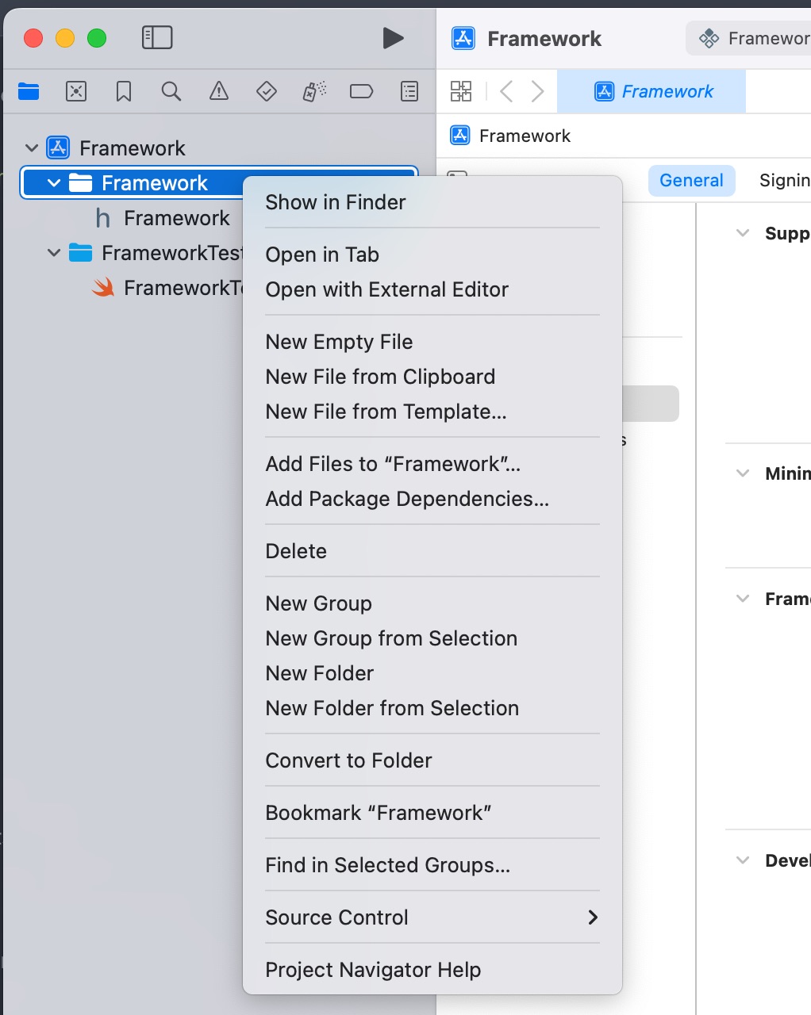811x1015 pixels.
Task: Open the Debug navigator
Action: (313, 91)
